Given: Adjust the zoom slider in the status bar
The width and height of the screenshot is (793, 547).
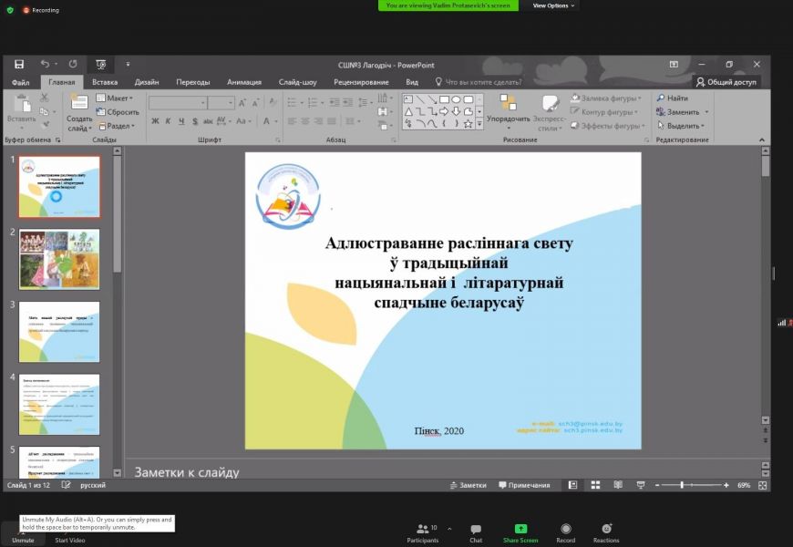Looking at the screenshot, I should click(x=682, y=485).
